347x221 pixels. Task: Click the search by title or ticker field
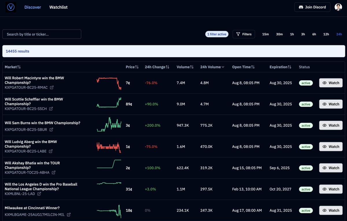click(x=42, y=34)
